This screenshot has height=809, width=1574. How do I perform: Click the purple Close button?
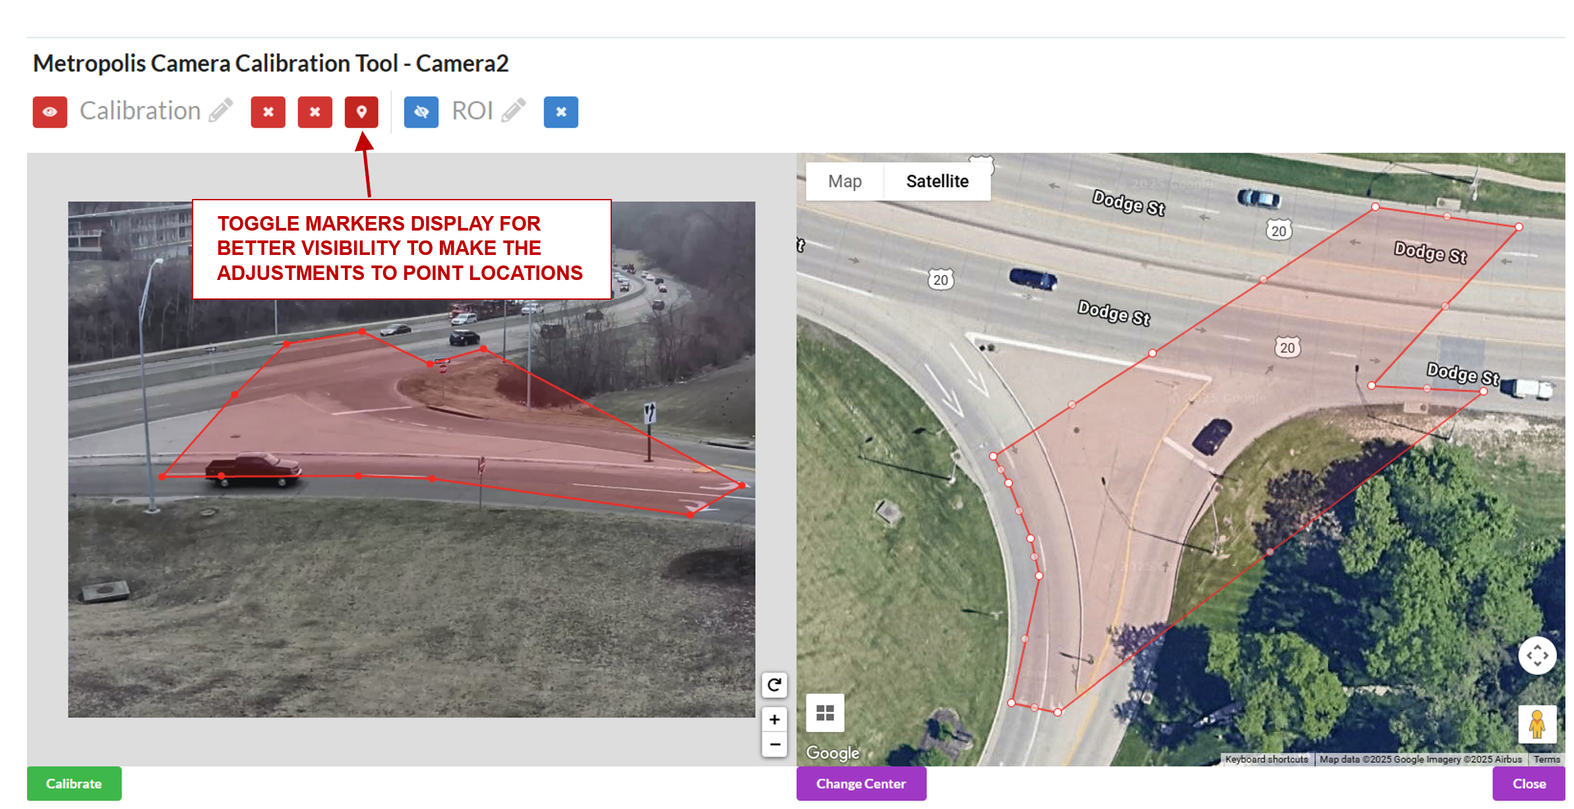(1529, 783)
